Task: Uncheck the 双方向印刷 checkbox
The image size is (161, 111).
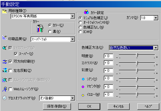Action: [x=10, y=61]
